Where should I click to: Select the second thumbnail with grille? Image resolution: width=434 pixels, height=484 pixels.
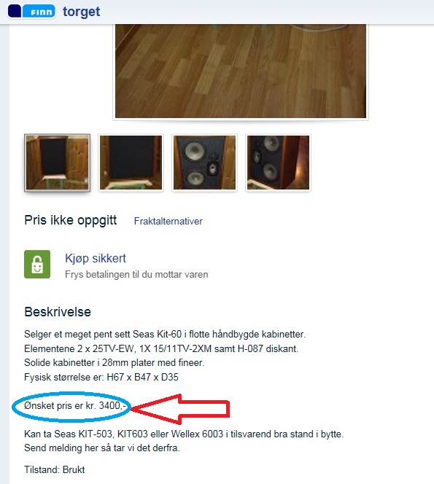pyautogui.click(x=131, y=163)
